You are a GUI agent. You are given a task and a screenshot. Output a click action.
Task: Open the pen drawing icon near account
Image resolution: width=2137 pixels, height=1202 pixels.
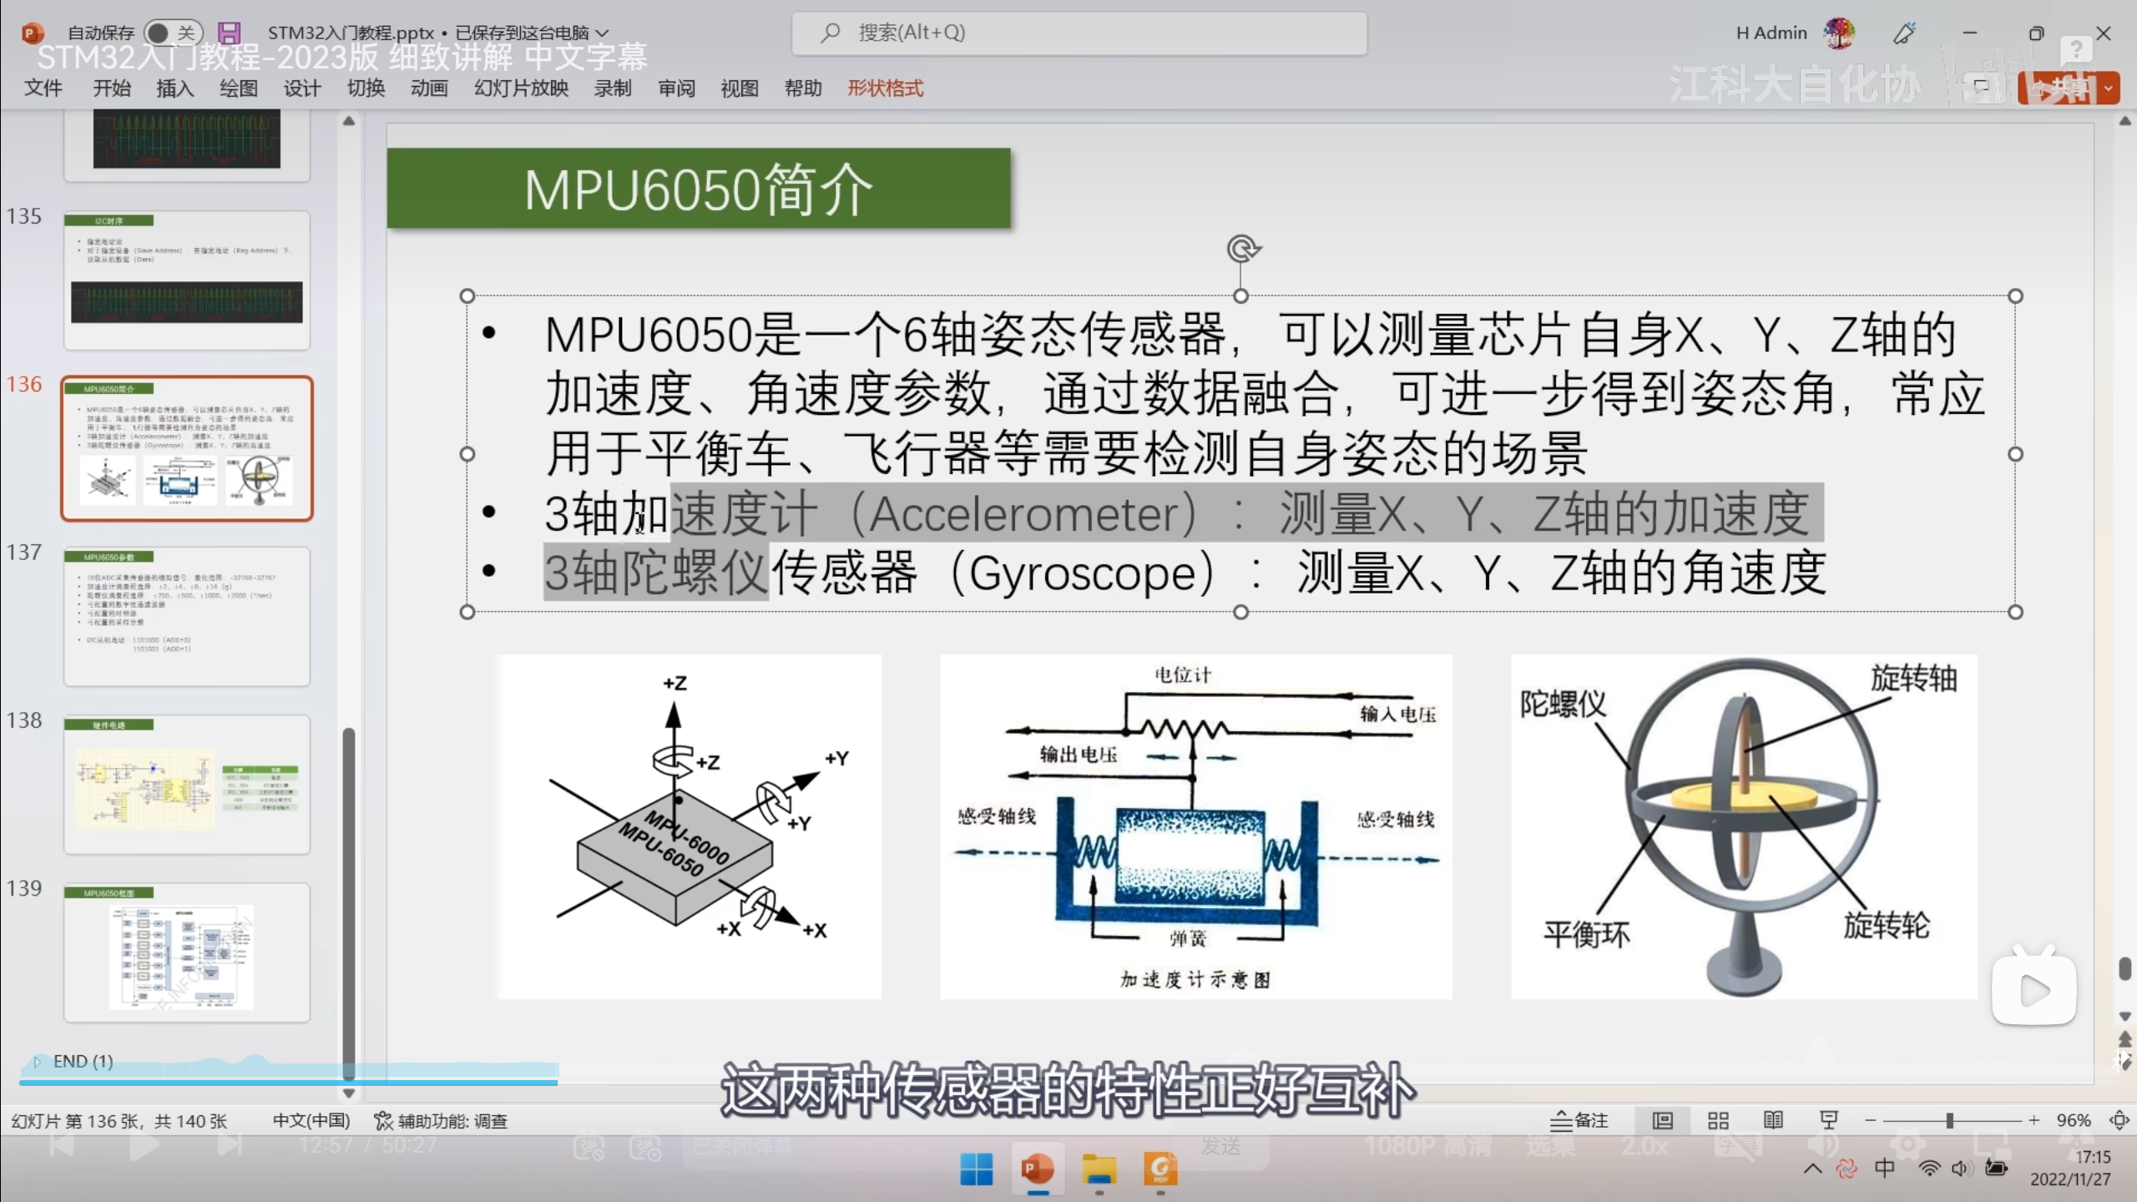(x=1904, y=33)
